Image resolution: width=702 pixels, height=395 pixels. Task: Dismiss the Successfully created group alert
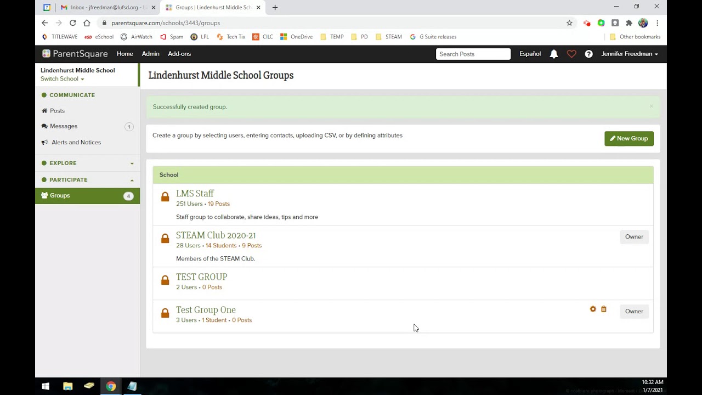point(652,106)
